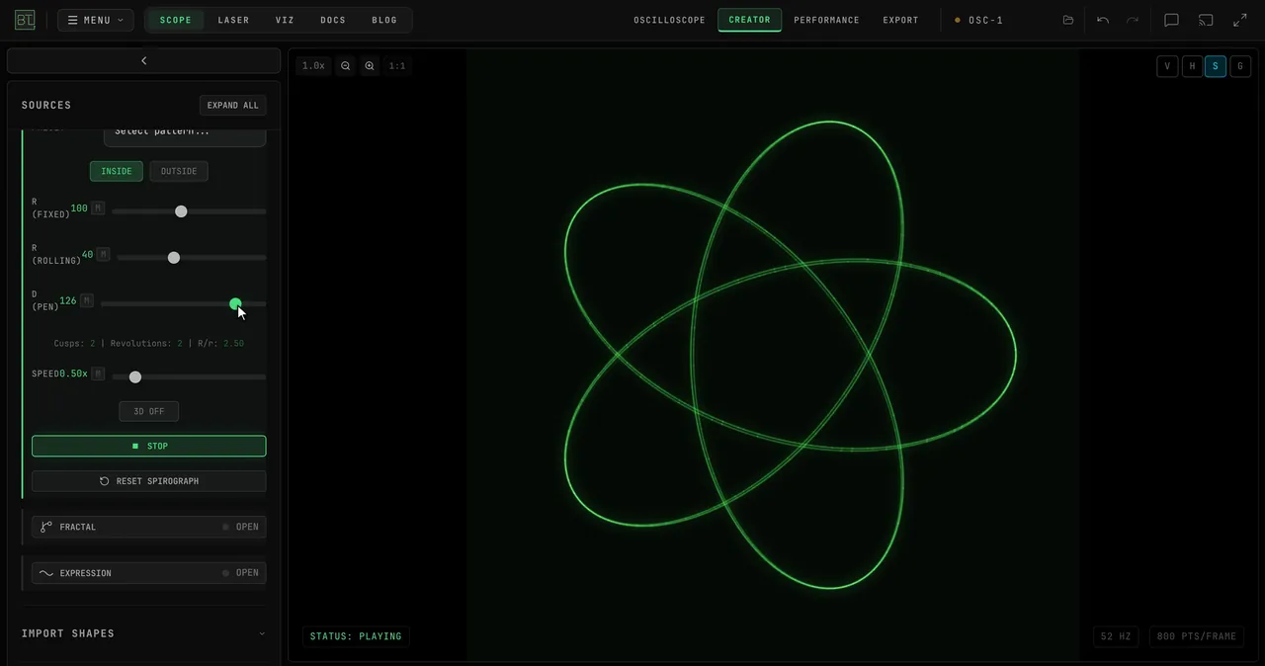The image size is (1265, 666).
Task: Switch to the Oscilloscope tab
Action: pyautogui.click(x=670, y=20)
